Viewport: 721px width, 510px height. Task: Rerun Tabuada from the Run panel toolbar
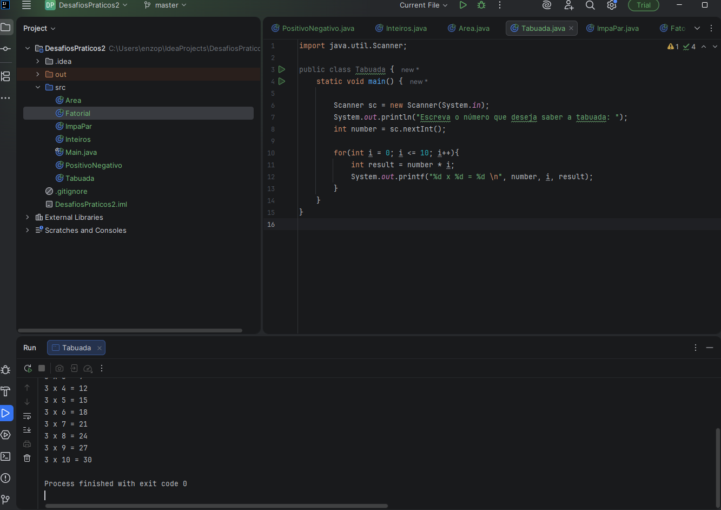click(x=28, y=368)
